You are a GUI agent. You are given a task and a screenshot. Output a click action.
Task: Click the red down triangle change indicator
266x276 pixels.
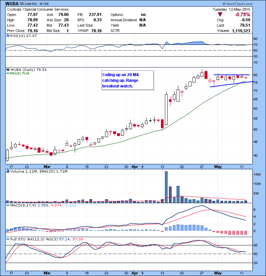[220, 15]
